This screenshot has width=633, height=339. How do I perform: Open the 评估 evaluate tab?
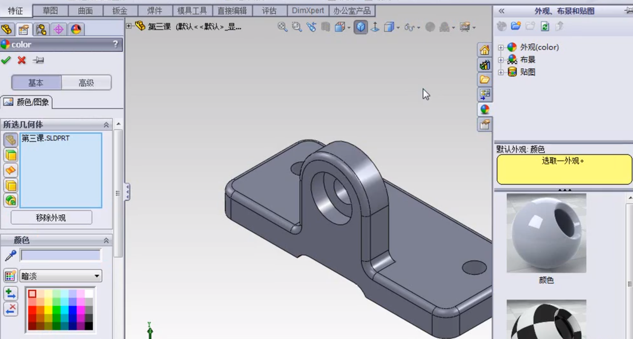click(x=269, y=11)
